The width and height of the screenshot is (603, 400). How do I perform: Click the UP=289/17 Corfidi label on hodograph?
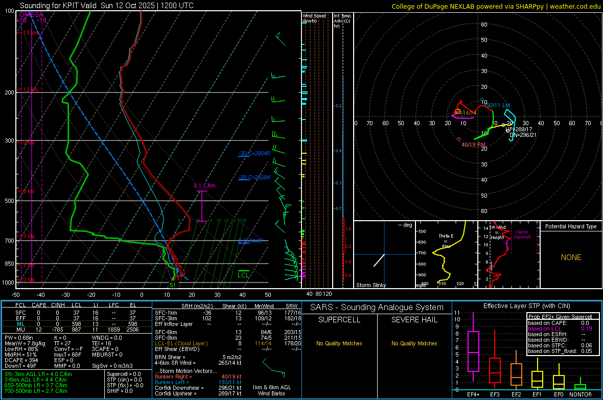point(519,130)
